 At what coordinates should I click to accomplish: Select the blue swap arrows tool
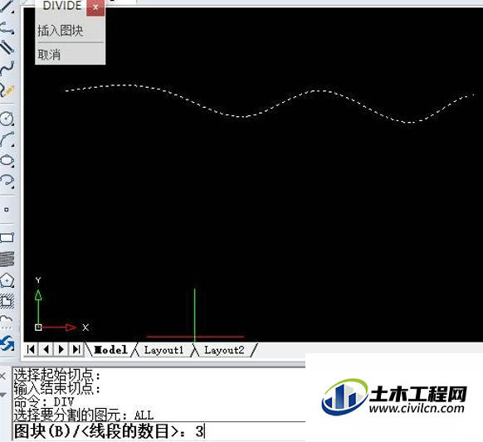(7, 343)
